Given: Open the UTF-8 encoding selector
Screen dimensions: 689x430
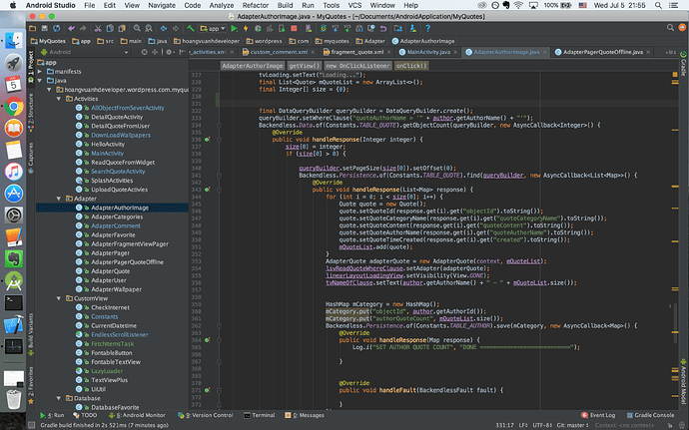Looking at the screenshot, I should [x=542, y=425].
